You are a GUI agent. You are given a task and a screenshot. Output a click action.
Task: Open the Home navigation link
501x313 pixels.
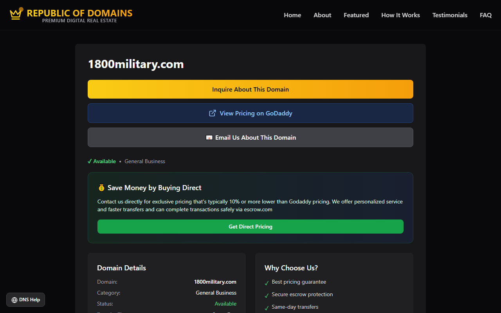tap(292, 15)
